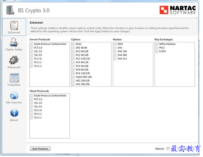Toggle the RC4 128/128 cipher checkbox
Viewport: 203px width, 157px height.
coord(73,73)
